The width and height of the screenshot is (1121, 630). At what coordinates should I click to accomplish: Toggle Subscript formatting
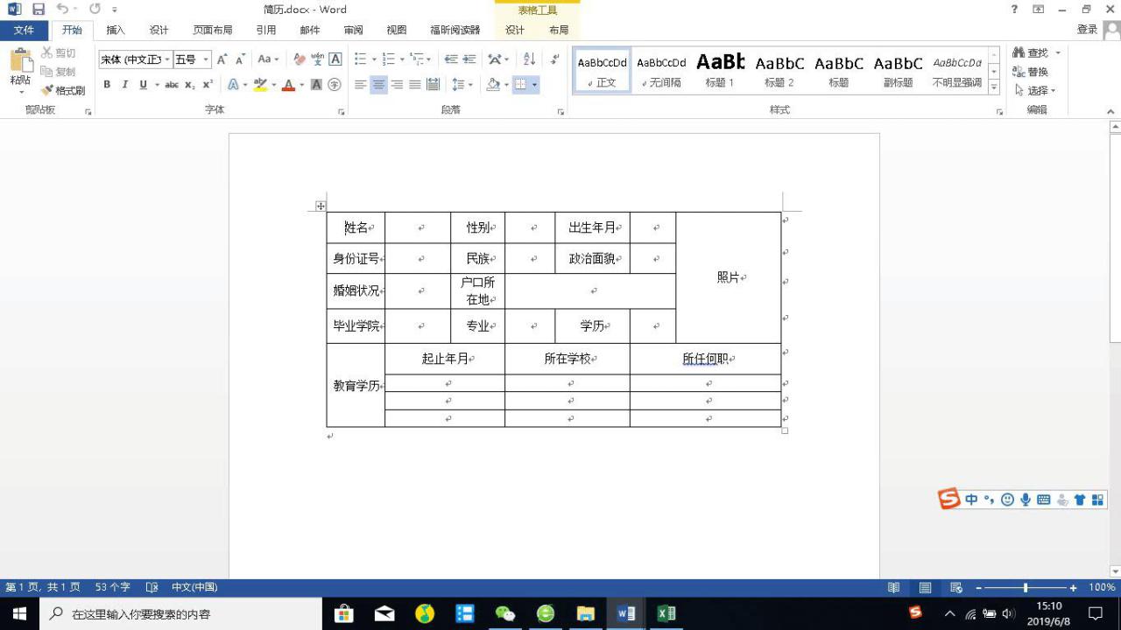[x=190, y=85]
